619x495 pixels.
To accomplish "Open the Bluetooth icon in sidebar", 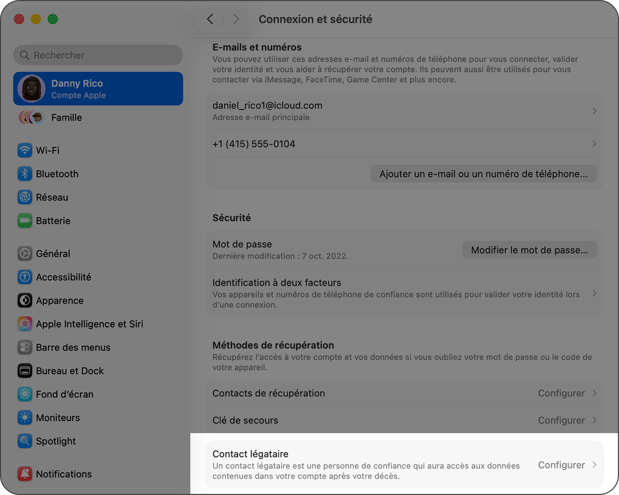I will click(25, 174).
